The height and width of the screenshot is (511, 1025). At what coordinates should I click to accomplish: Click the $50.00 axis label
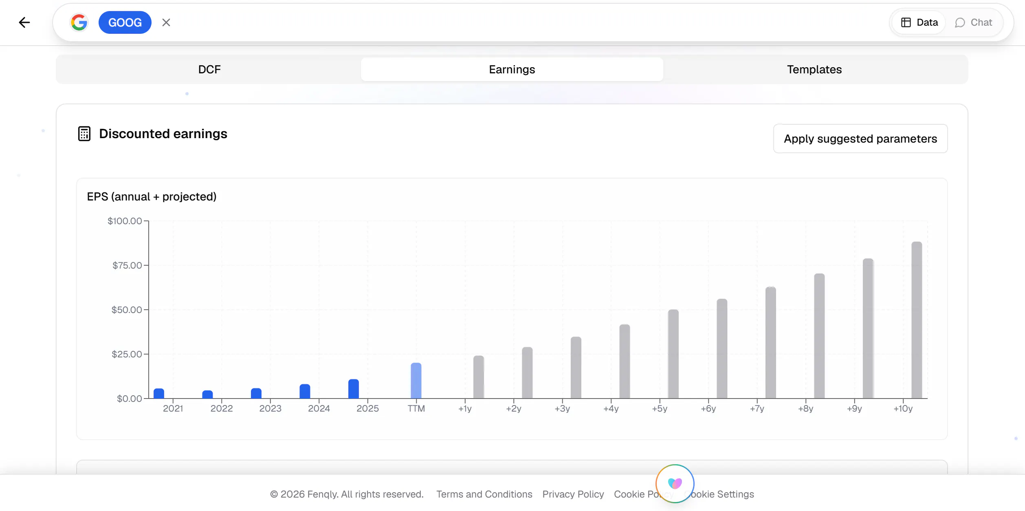click(x=127, y=310)
